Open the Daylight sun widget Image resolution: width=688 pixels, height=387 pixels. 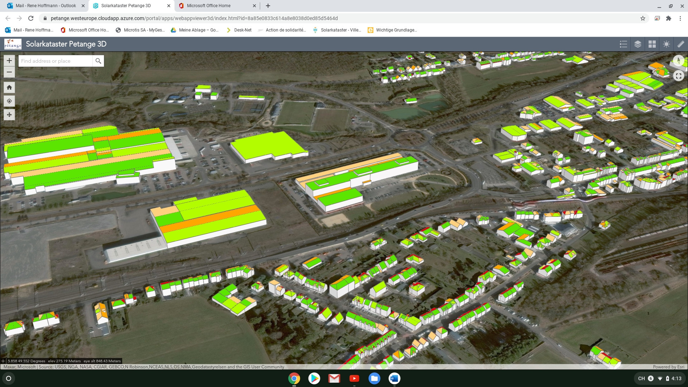(x=666, y=44)
